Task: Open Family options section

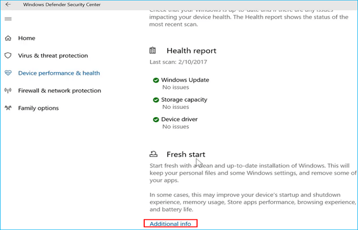Action: 38,108
